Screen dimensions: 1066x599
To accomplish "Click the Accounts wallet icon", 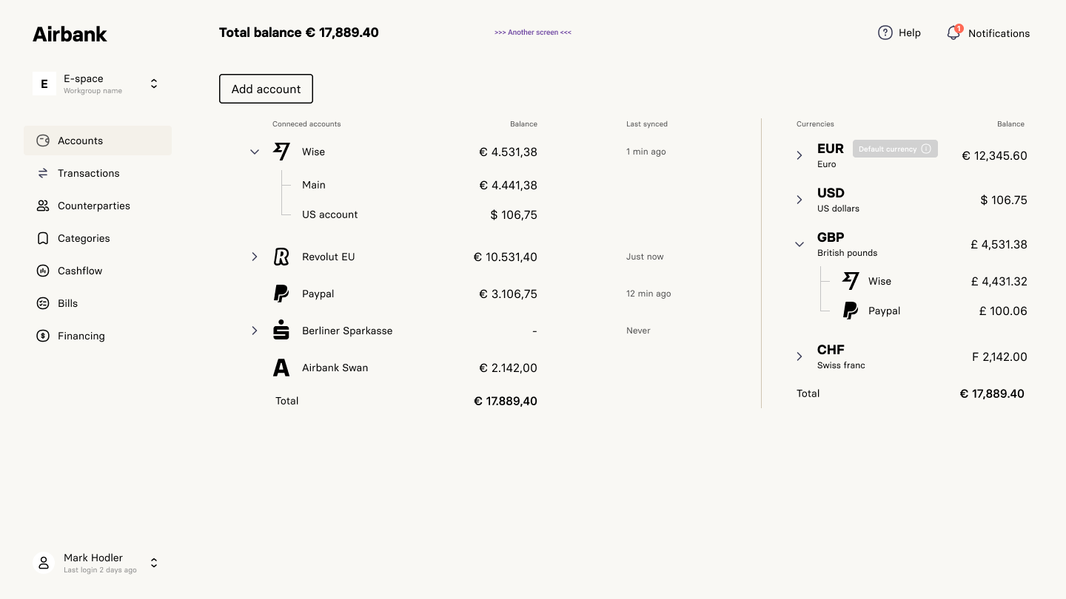I will [43, 141].
